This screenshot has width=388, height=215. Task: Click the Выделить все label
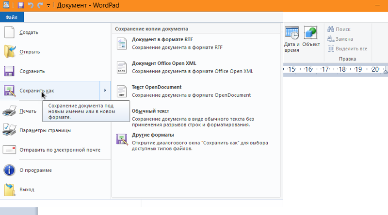coord(351,49)
